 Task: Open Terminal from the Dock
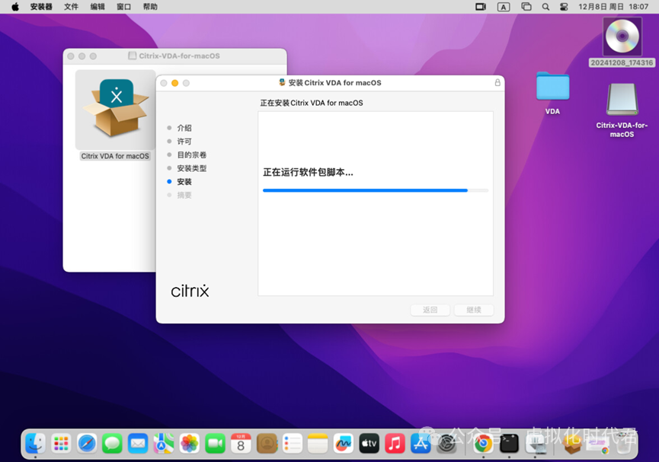coord(509,444)
